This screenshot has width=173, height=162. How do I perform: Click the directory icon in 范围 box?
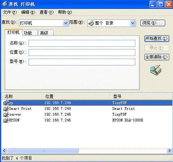(x=91, y=23)
